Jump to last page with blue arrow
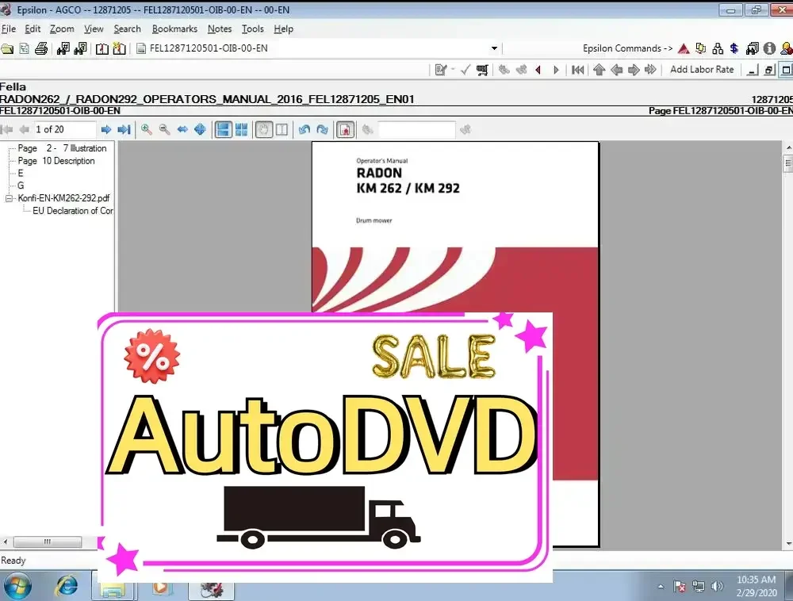793x601 pixels. 124,130
